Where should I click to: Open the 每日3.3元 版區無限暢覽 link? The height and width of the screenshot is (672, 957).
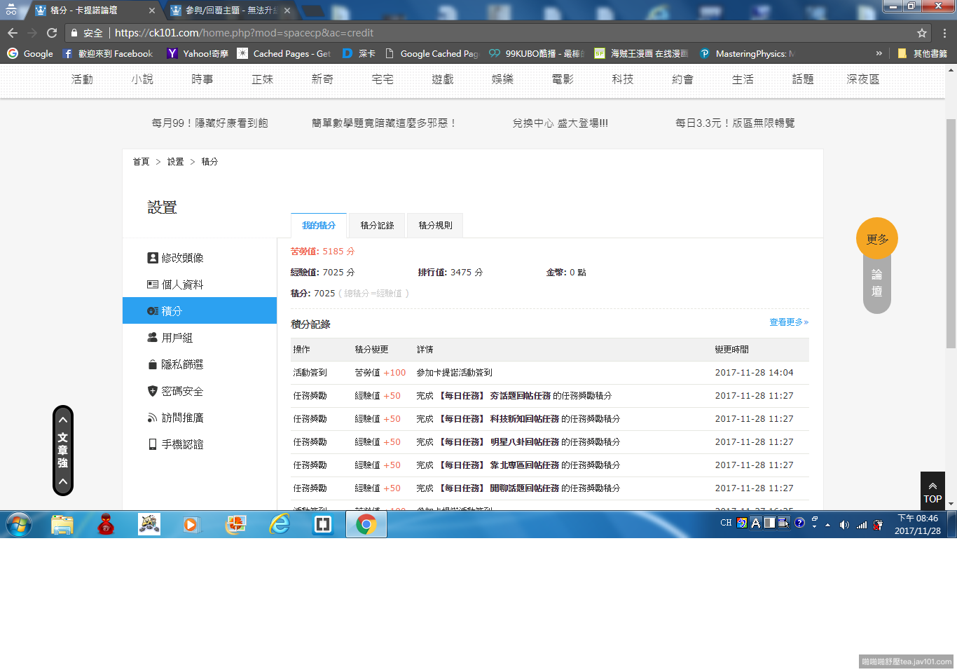click(x=735, y=123)
